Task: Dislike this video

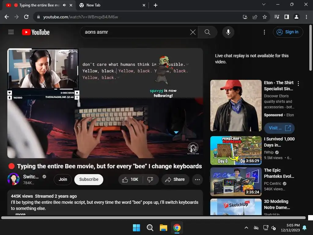Action: (x=150, y=179)
